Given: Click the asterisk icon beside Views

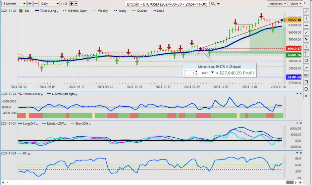Looking at the screenshot, I should (x=305, y=3).
